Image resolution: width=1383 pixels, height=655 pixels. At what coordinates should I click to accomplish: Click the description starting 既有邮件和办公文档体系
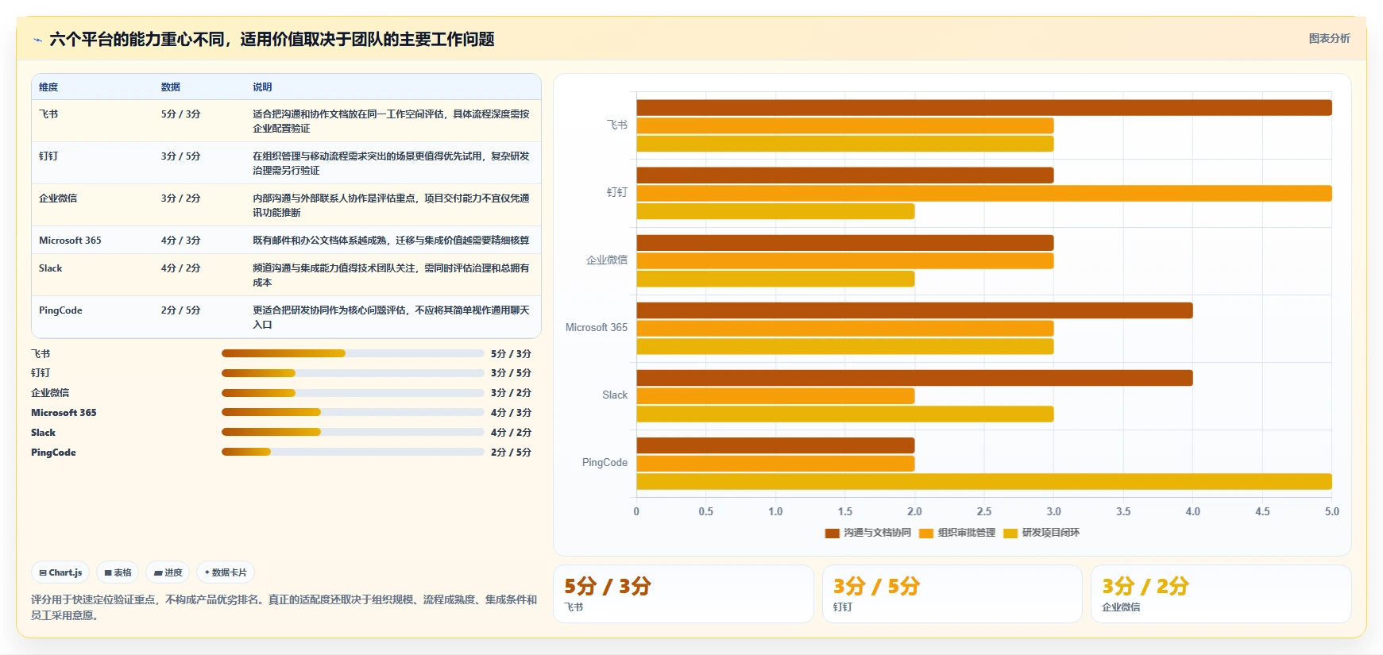click(391, 241)
